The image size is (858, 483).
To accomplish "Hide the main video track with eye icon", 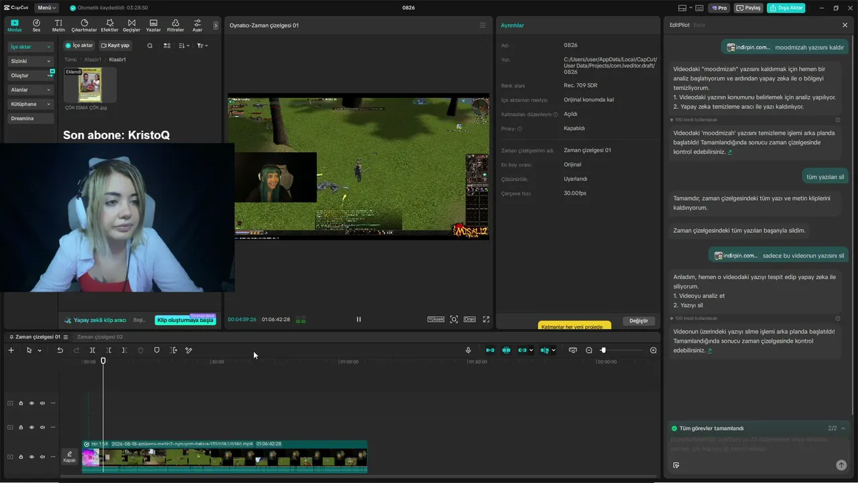I will [x=32, y=457].
